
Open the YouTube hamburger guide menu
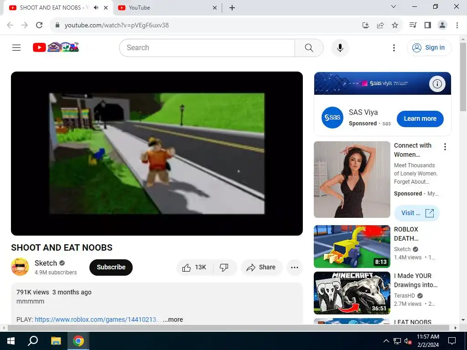[x=16, y=47]
